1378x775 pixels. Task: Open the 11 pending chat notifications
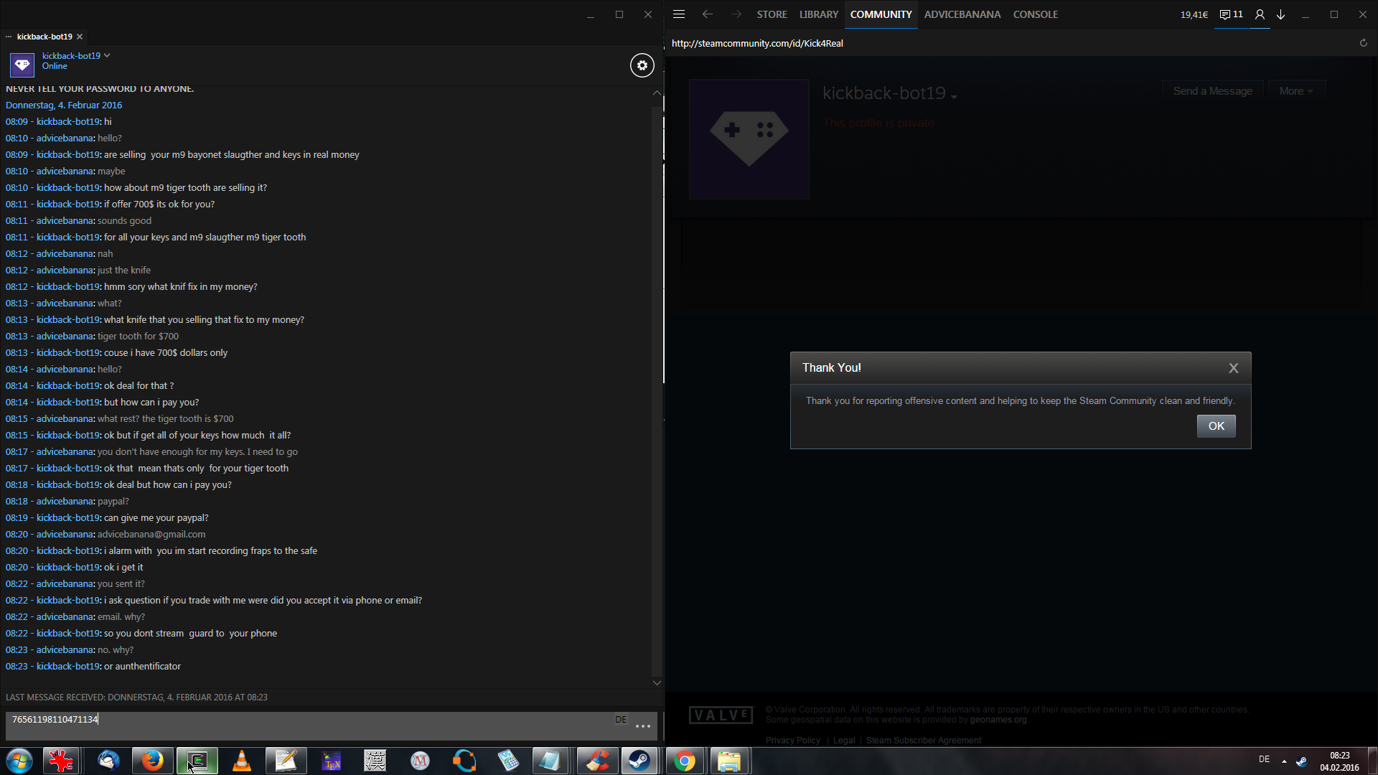1231,14
